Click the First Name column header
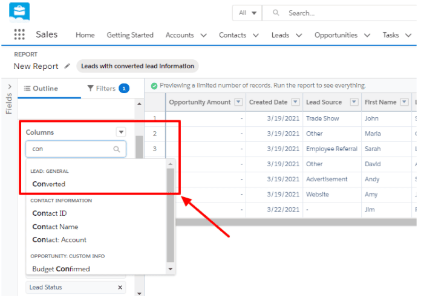Image resolution: width=421 pixels, height=301 pixels. pyautogui.click(x=387, y=102)
